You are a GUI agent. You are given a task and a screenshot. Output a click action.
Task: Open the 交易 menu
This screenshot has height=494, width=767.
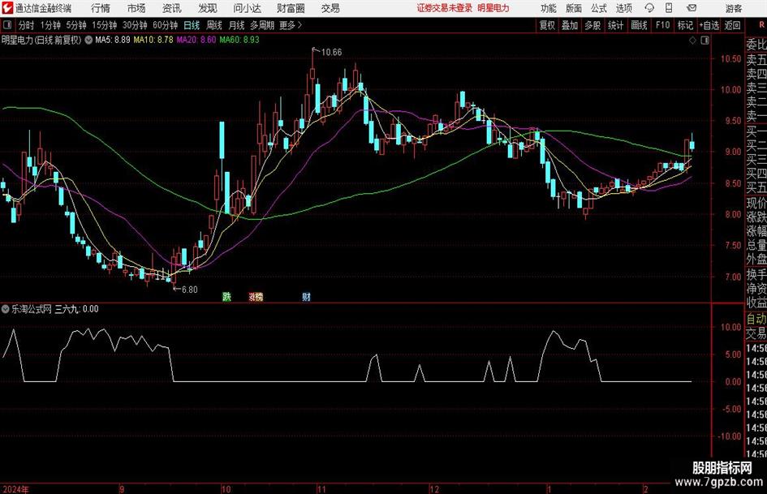click(330, 8)
